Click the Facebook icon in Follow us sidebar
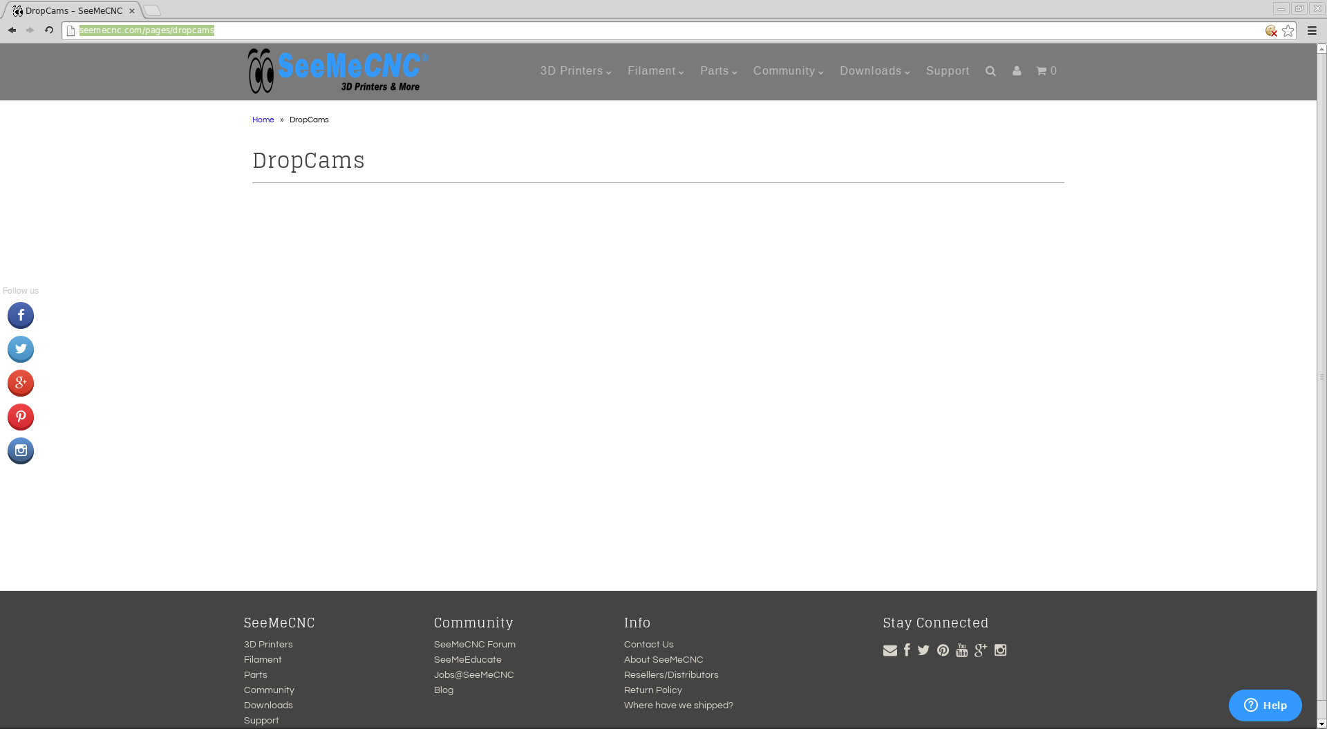This screenshot has height=729, width=1327. [x=21, y=316]
